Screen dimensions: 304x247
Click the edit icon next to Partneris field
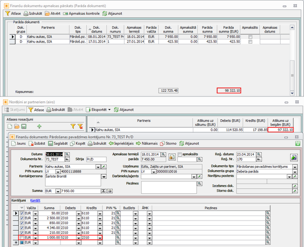coord(104,166)
